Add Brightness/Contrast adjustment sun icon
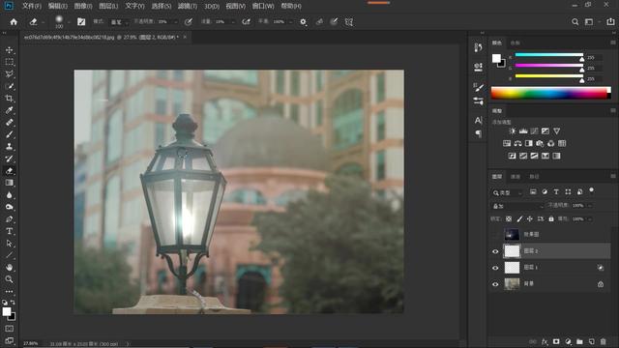This screenshot has width=619, height=348. (x=513, y=131)
